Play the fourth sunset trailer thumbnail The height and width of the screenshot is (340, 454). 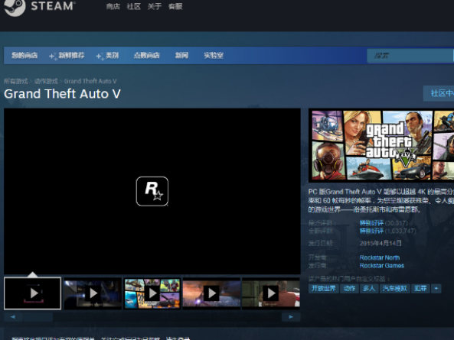211,293
